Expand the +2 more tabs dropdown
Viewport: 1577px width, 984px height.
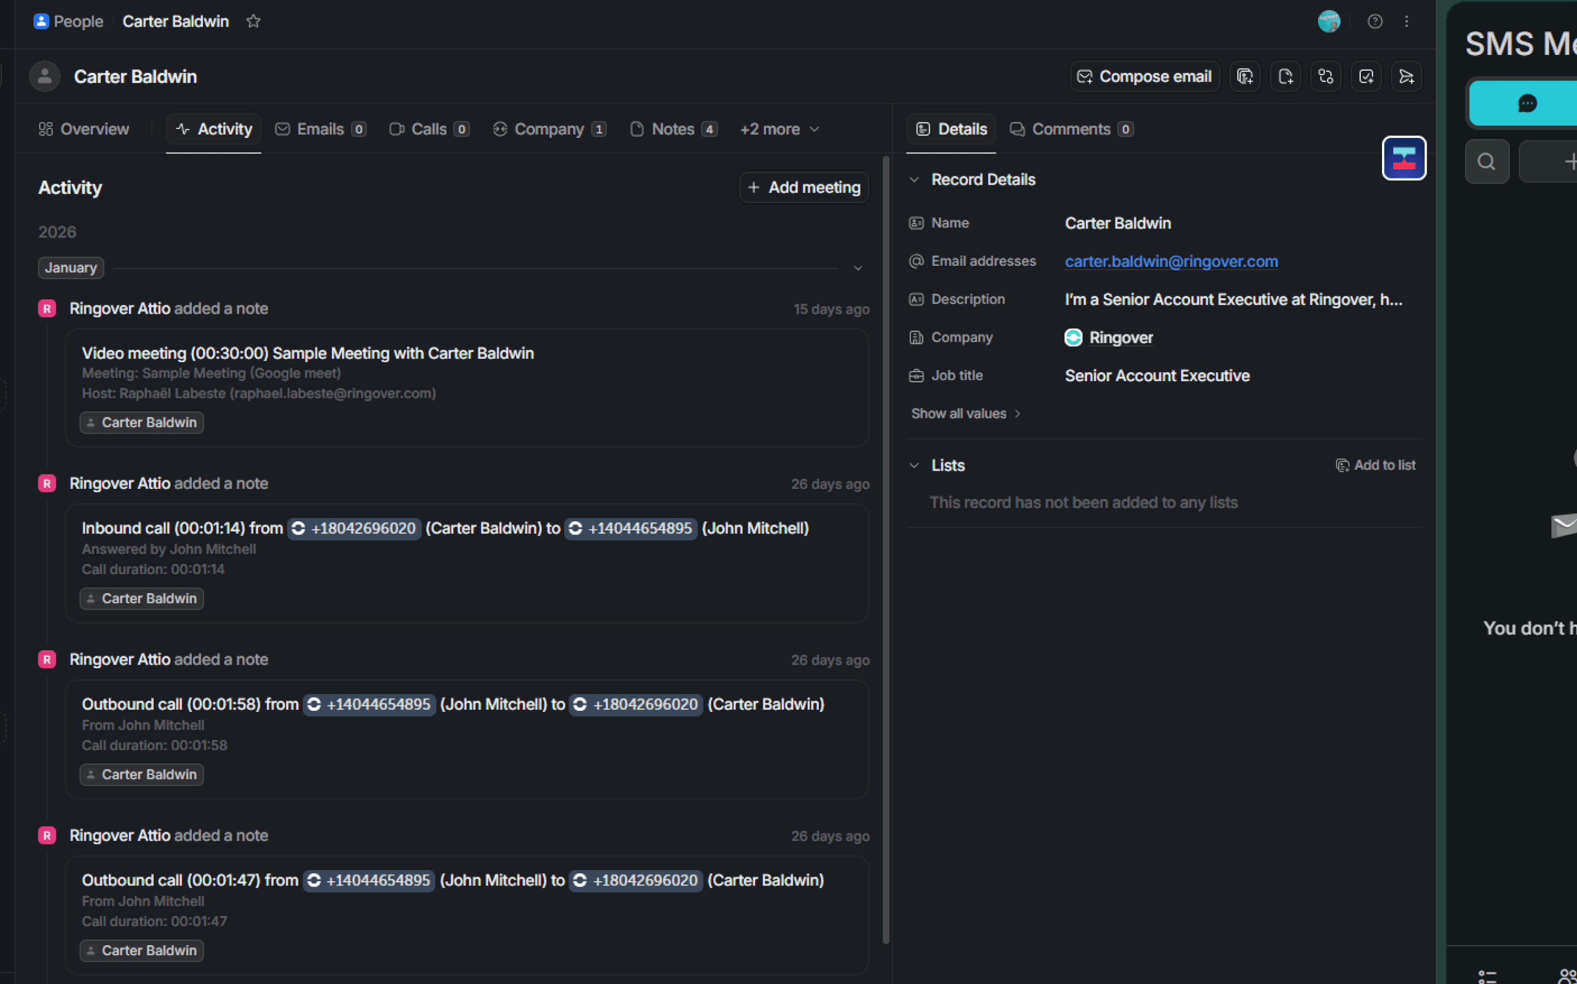click(779, 129)
